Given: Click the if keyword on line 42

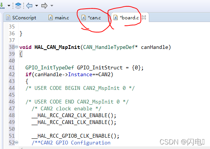Looking at the screenshot, I should coord(28,74).
